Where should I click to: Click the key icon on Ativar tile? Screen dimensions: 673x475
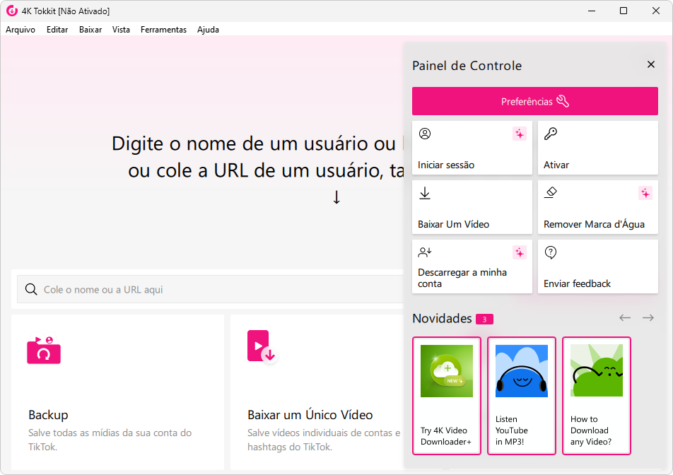pos(550,134)
